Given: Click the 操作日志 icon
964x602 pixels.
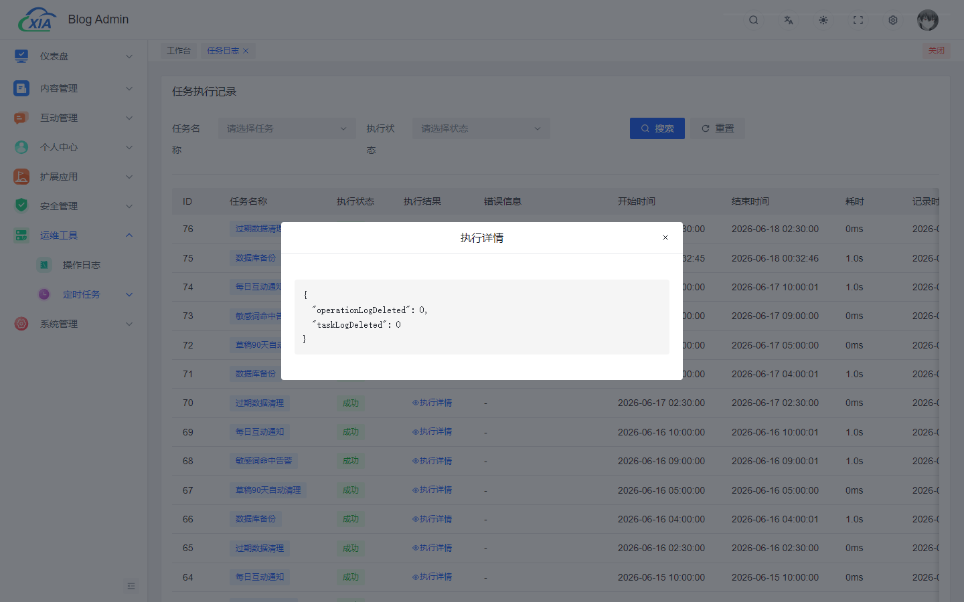Looking at the screenshot, I should (44, 265).
